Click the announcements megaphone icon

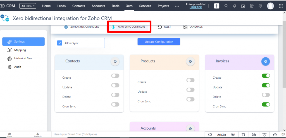click(210, 135)
